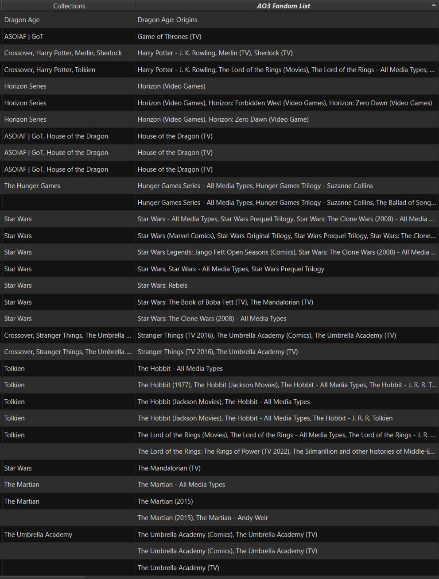The image size is (439, 579).
Task: Select the cell reading only 'The Hobbit - All Media Types'
Action: [287, 368]
